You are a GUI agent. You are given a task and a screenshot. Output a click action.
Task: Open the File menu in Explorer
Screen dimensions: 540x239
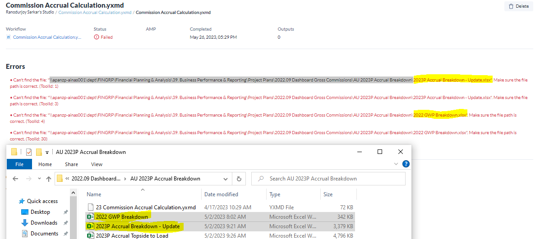click(19, 164)
